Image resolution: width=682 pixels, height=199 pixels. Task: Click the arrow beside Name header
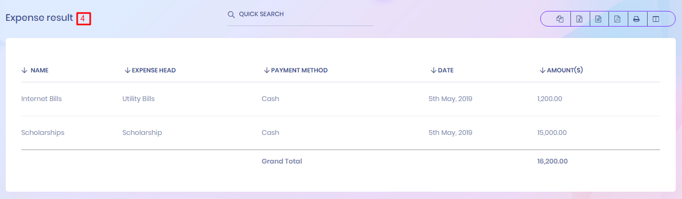(24, 70)
